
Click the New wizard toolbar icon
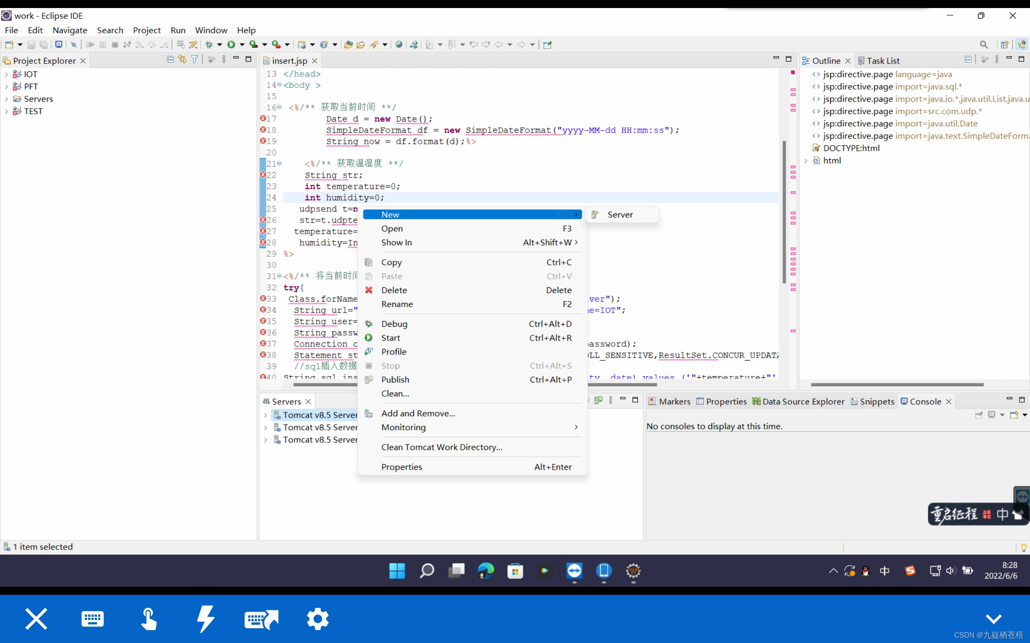click(9, 45)
